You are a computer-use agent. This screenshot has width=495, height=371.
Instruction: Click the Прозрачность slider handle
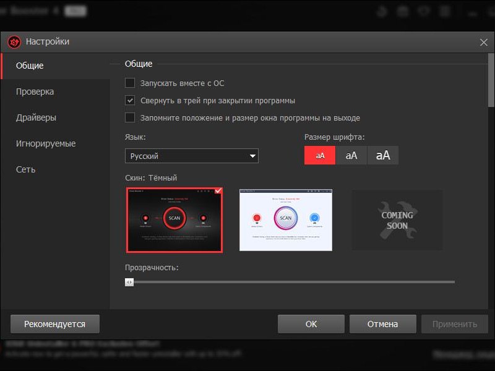coord(129,282)
